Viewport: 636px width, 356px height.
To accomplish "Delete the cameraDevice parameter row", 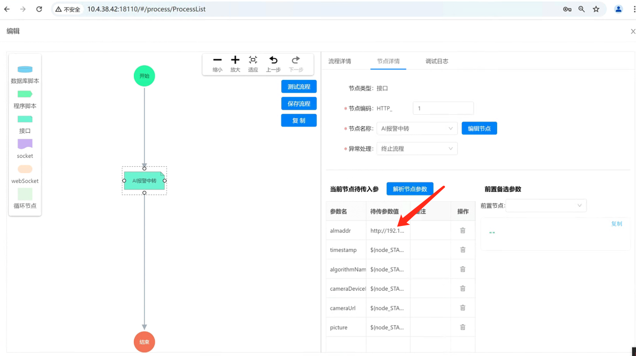I will [462, 289].
